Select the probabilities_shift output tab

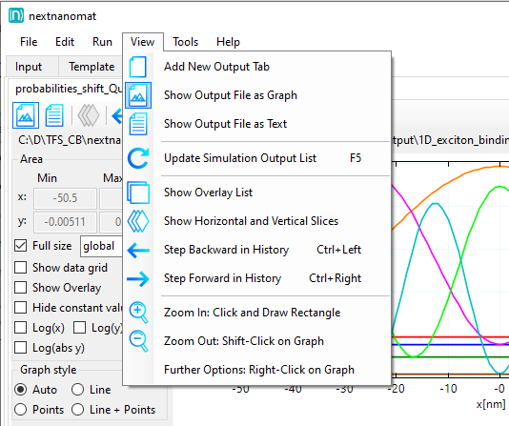click(x=70, y=89)
